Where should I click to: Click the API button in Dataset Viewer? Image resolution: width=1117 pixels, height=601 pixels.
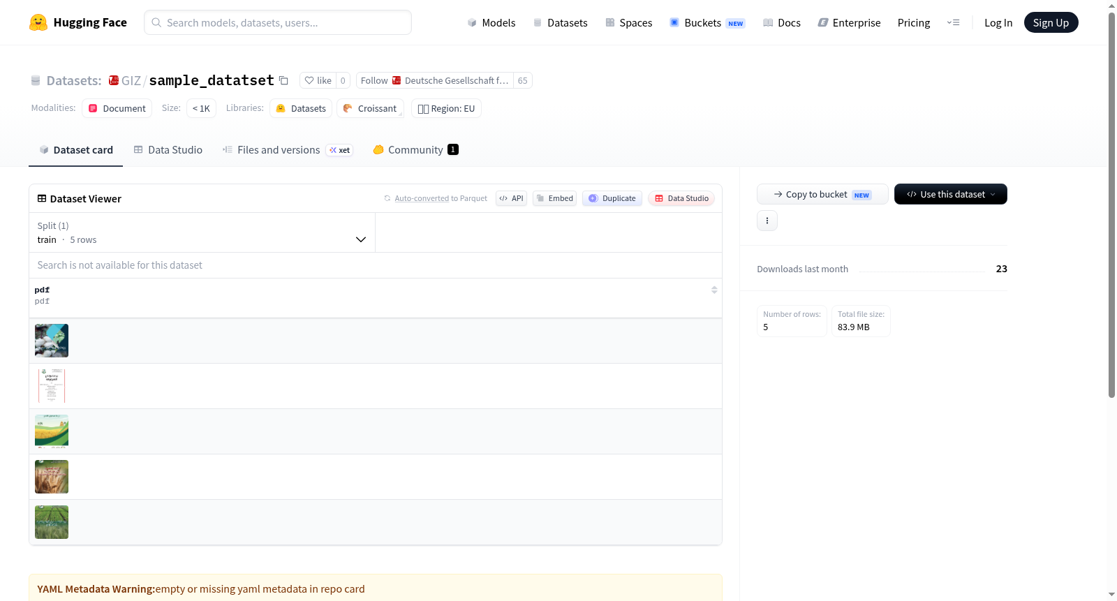511,198
